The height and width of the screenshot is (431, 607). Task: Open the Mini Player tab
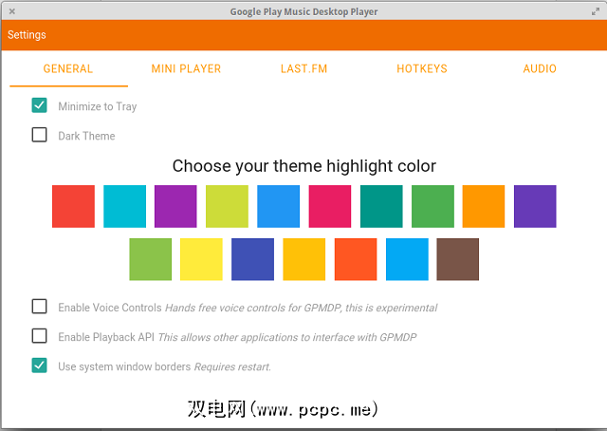click(x=186, y=69)
